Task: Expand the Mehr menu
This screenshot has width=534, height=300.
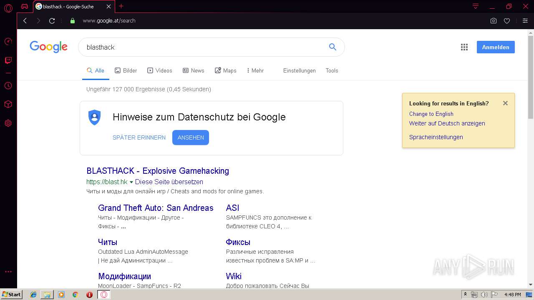Action: click(255, 70)
